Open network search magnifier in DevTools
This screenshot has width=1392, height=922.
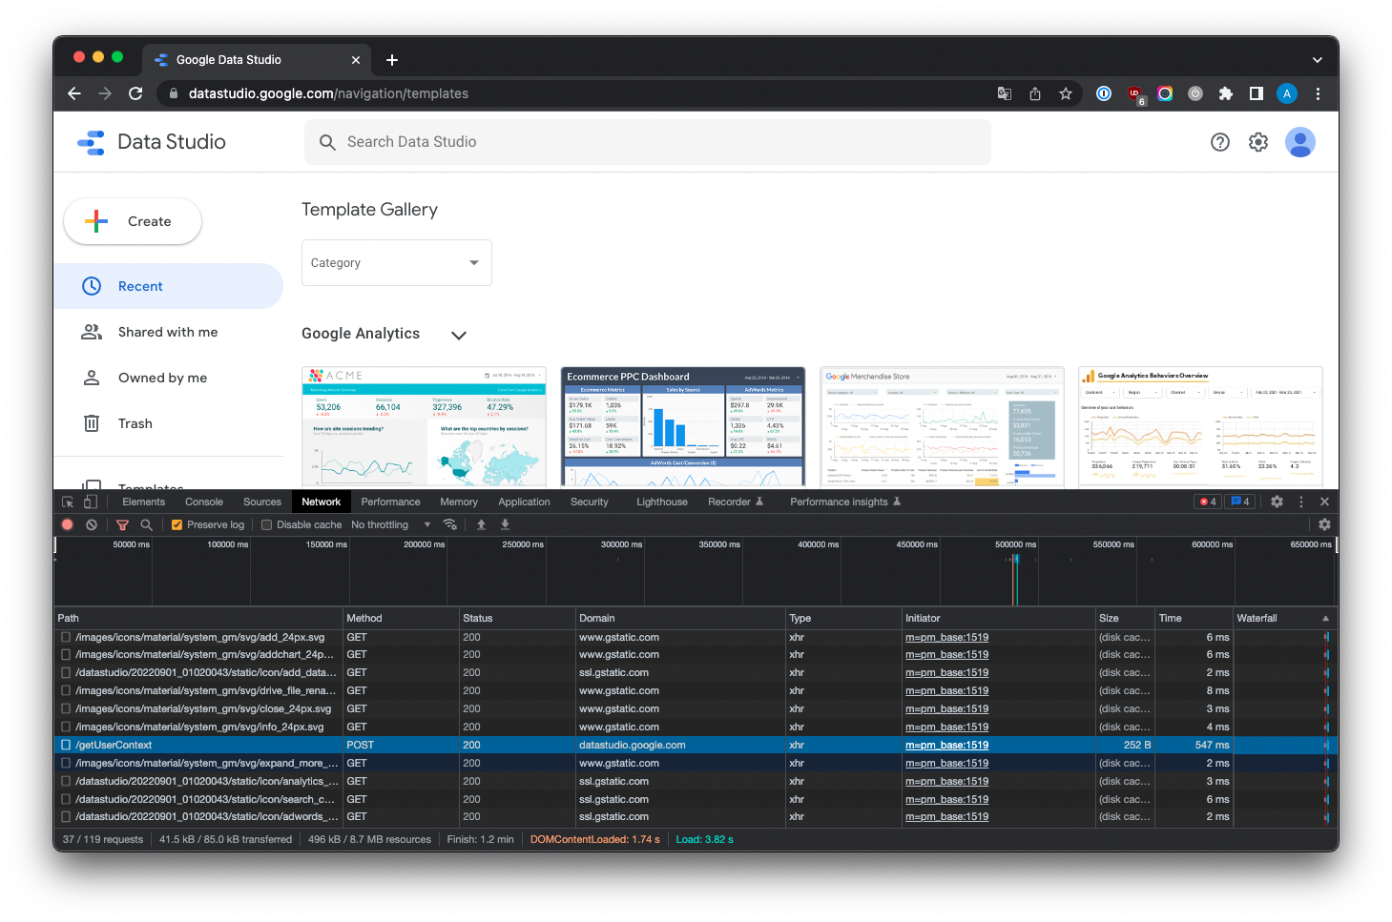[146, 524]
